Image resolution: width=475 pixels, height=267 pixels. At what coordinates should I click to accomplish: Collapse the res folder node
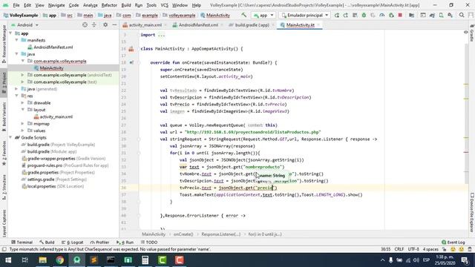pyautogui.click(x=17, y=96)
